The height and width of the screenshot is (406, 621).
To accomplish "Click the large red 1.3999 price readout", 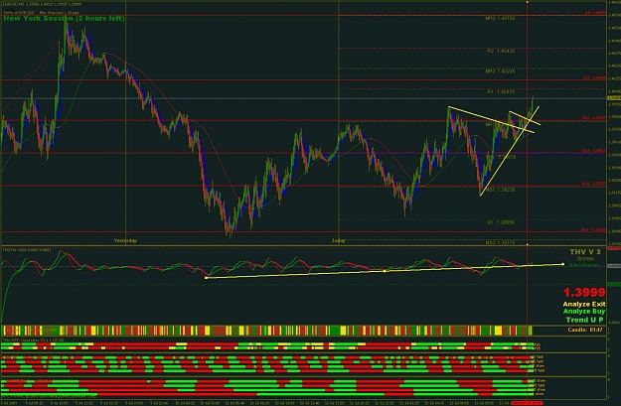I will [x=584, y=293].
